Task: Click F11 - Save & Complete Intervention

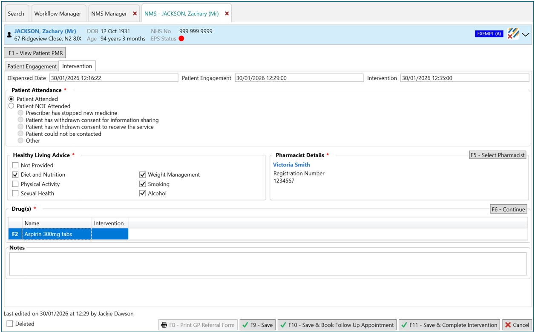Action: click(x=449, y=325)
